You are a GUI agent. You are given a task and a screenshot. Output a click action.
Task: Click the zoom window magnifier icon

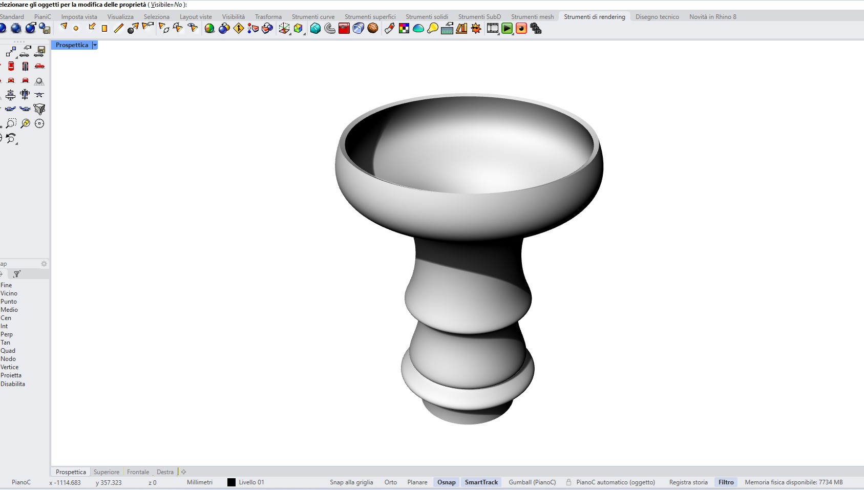point(11,123)
